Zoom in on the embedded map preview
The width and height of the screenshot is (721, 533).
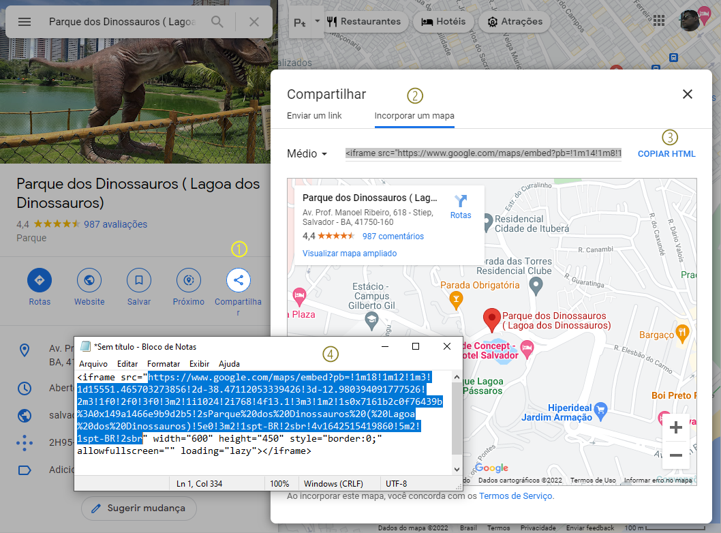tap(675, 427)
